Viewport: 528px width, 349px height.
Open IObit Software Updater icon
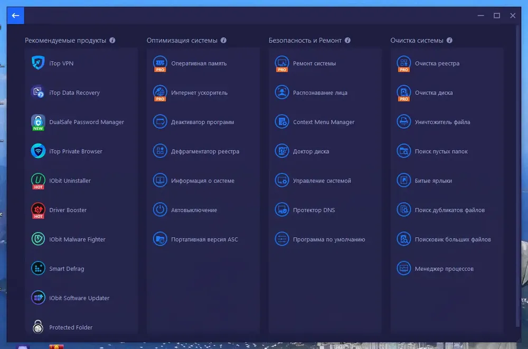pyautogui.click(x=38, y=297)
